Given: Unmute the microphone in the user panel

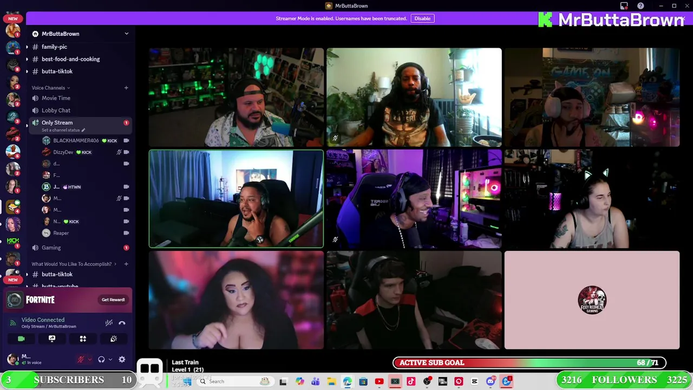Looking at the screenshot, I should [x=81, y=359].
